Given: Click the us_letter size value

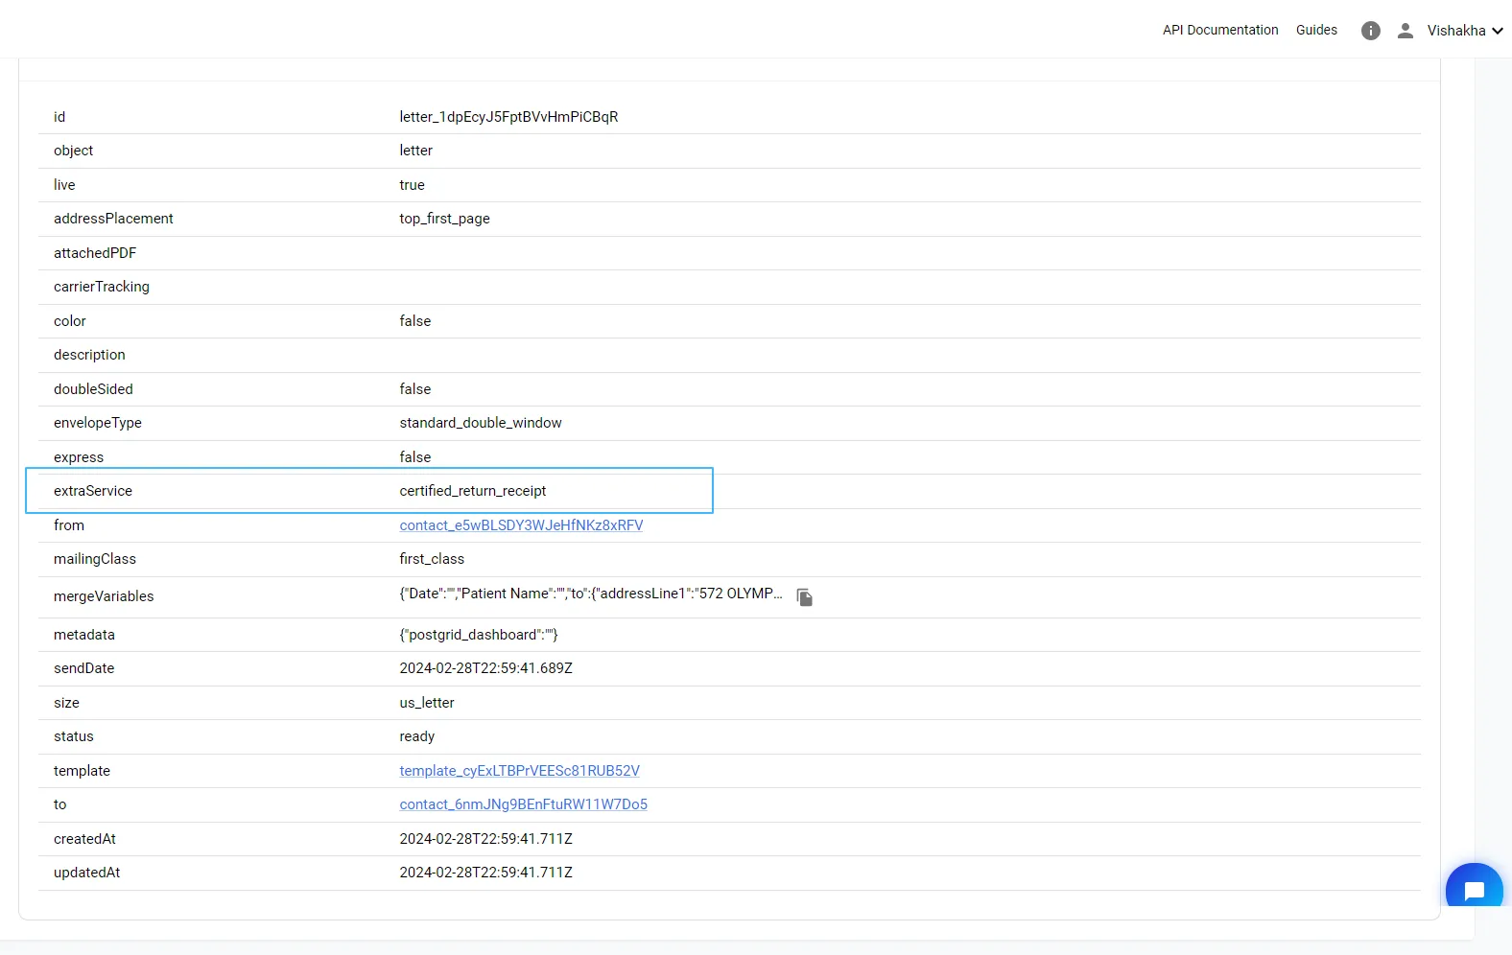Looking at the screenshot, I should pyautogui.click(x=427, y=703).
